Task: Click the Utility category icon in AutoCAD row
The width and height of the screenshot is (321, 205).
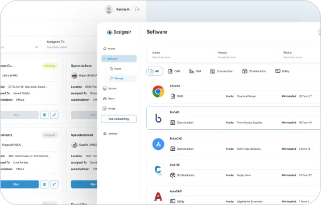Action: click(172, 202)
